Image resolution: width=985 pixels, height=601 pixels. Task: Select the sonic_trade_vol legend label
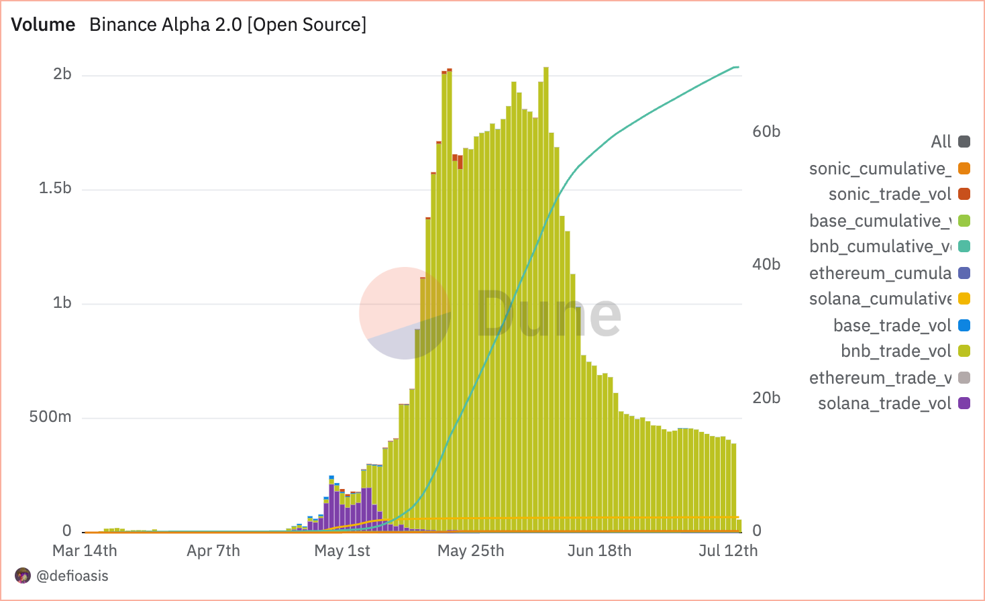click(890, 194)
